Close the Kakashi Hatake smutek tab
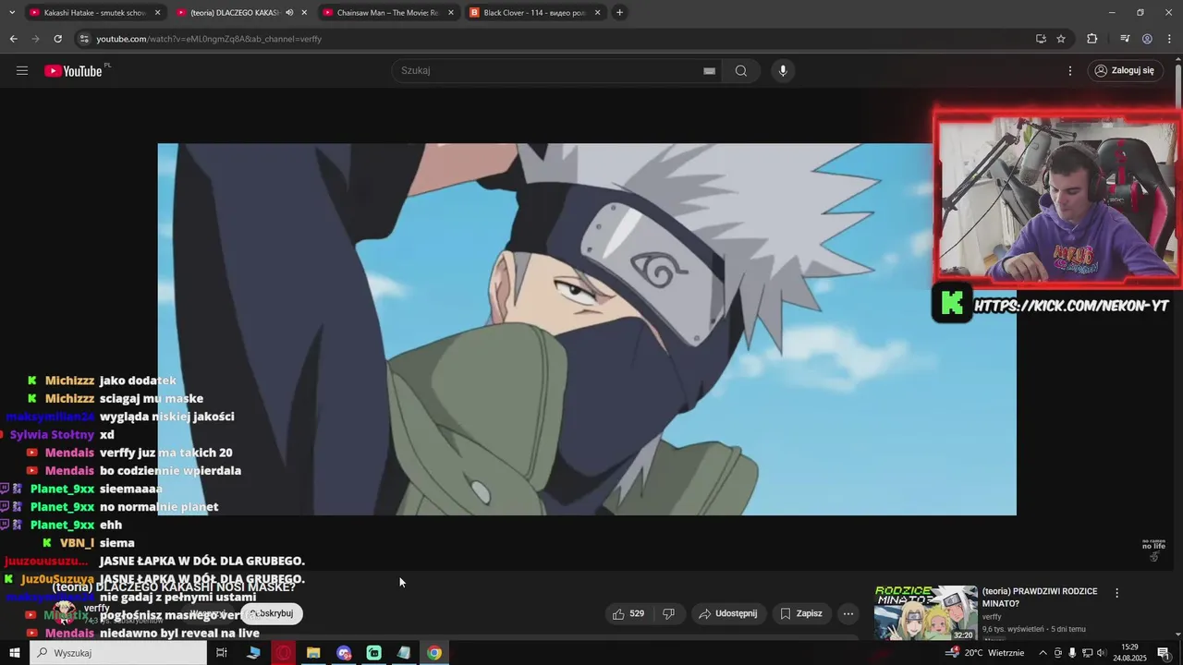Screen dimensions: 1183x665 tap(157, 13)
